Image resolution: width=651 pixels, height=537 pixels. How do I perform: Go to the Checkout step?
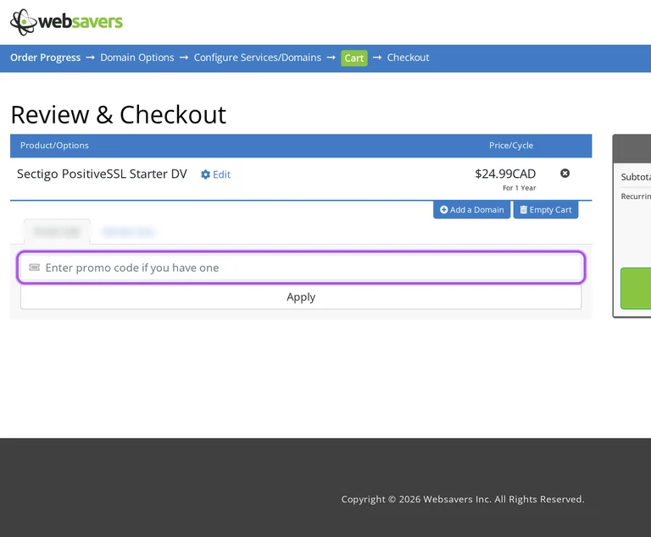[408, 58]
